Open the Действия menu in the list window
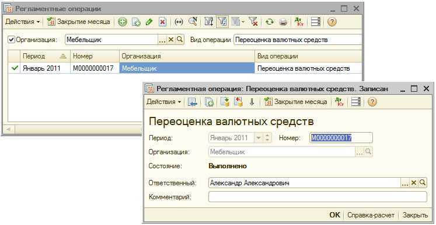This screenshot has width=436, height=225. pyautogui.click(x=22, y=22)
